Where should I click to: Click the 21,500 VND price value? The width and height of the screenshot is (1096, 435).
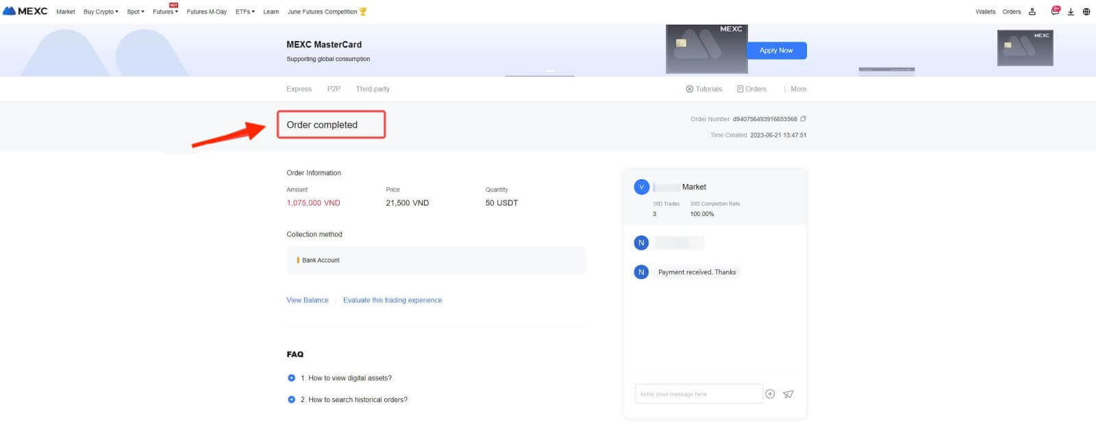click(407, 203)
